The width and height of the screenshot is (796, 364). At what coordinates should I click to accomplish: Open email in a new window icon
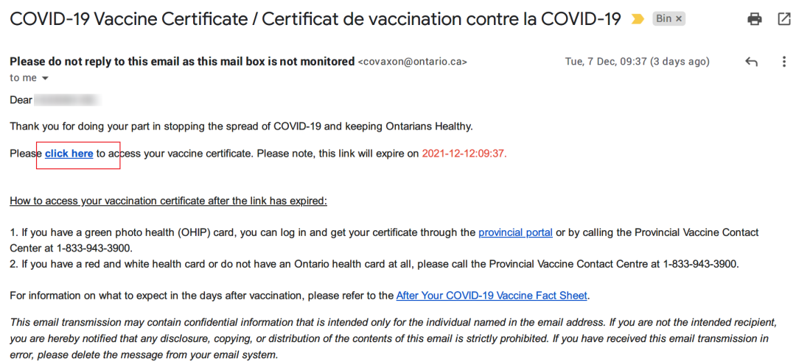pos(784,19)
